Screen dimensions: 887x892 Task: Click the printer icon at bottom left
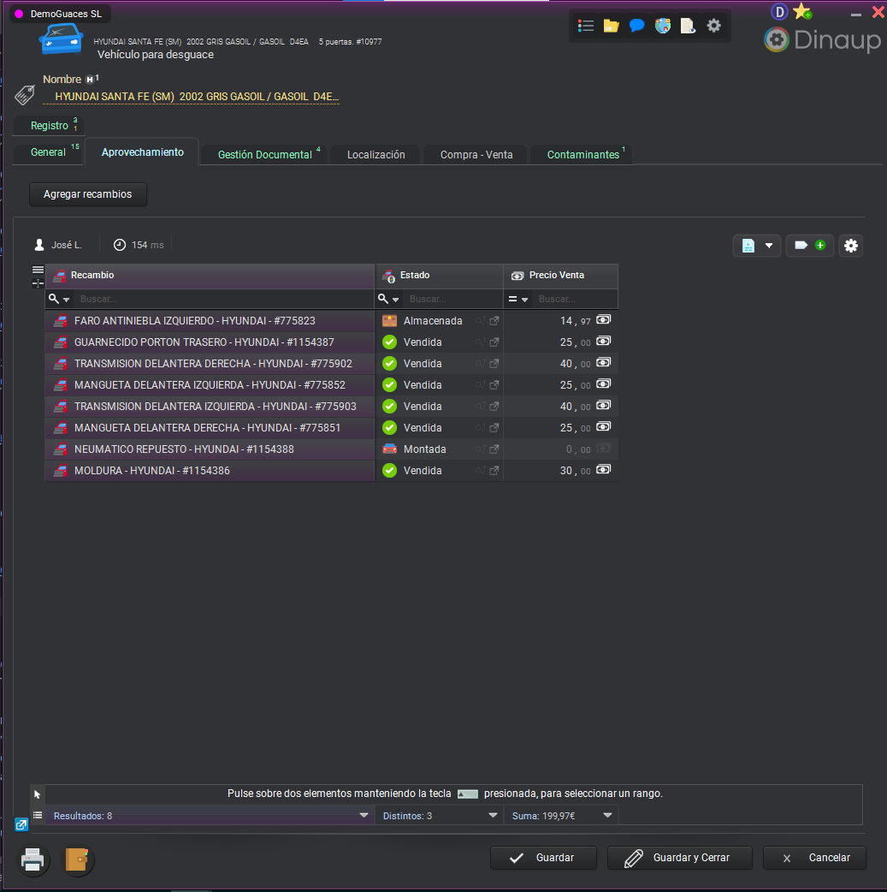(x=33, y=859)
